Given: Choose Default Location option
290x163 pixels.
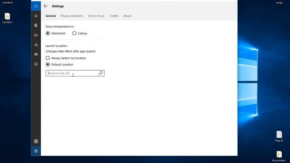Looking at the screenshot, I should (59, 64).
